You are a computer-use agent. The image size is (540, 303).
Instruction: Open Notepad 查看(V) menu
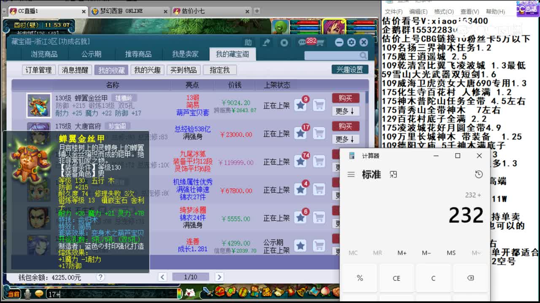point(470,12)
